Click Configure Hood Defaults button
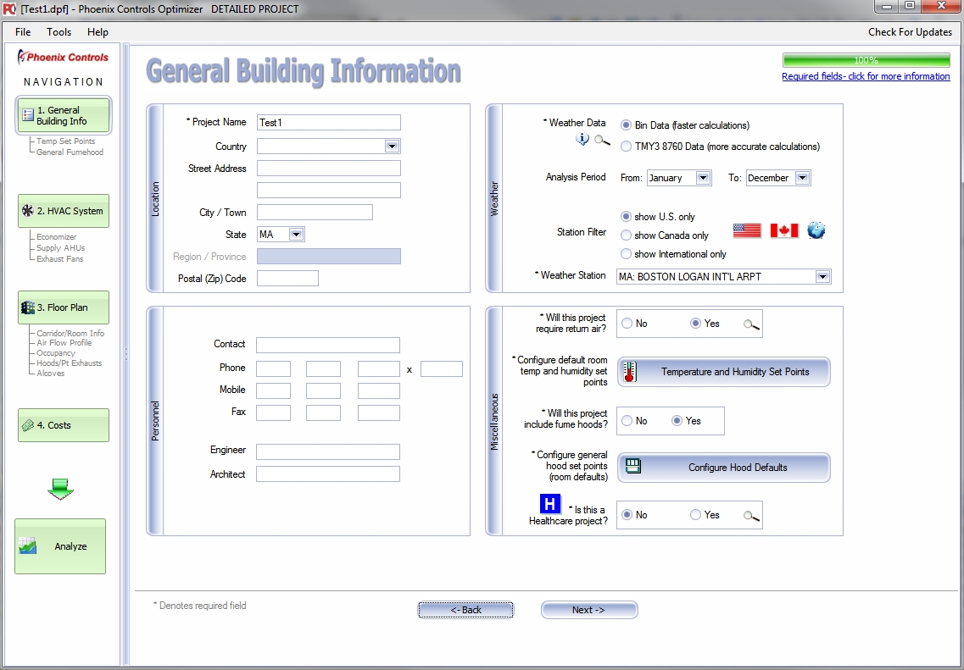Image resolution: width=964 pixels, height=670 pixels. pyautogui.click(x=723, y=468)
